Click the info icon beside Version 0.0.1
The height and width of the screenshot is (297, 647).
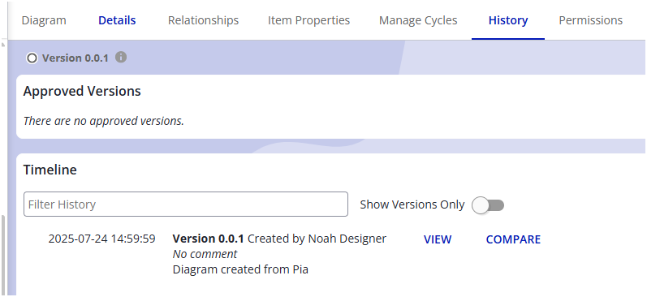pyautogui.click(x=120, y=57)
